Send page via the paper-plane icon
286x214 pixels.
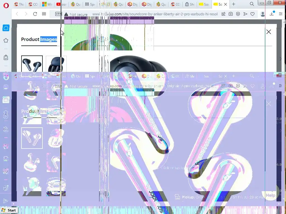click(245, 14)
